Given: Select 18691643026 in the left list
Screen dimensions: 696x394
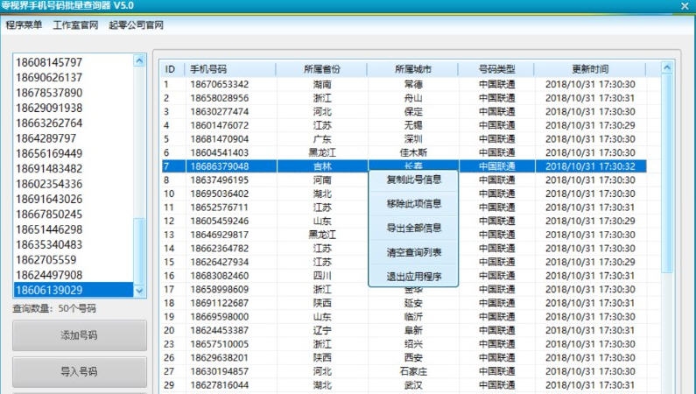Looking at the screenshot, I should coord(74,199).
